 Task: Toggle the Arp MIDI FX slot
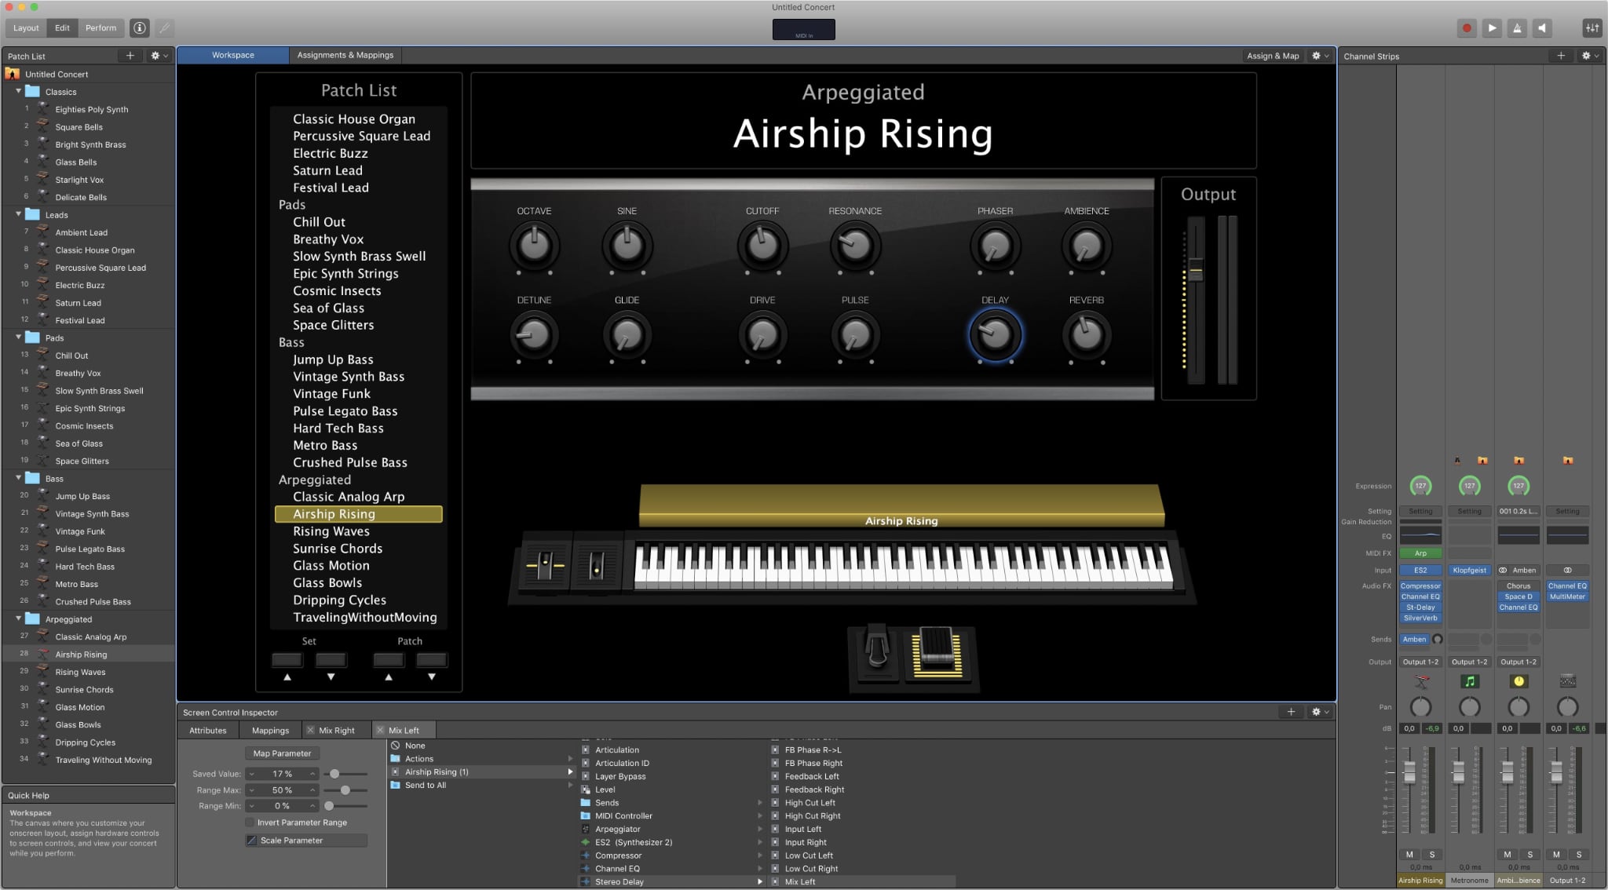coord(1420,553)
